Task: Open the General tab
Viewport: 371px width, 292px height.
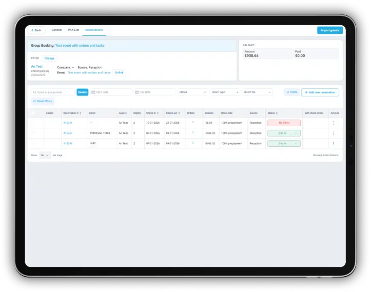Action: point(56,30)
